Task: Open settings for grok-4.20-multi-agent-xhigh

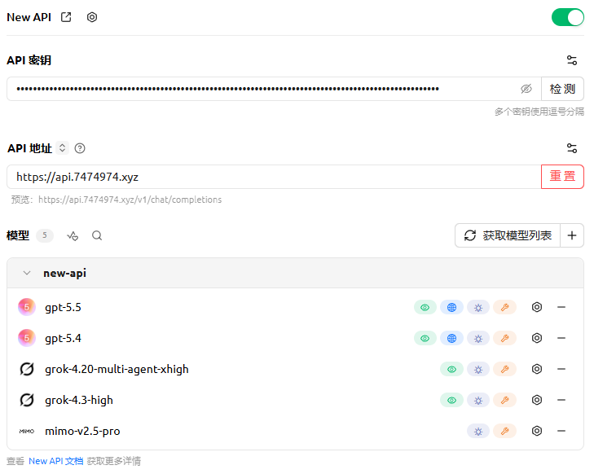Action: pos(537,369)
